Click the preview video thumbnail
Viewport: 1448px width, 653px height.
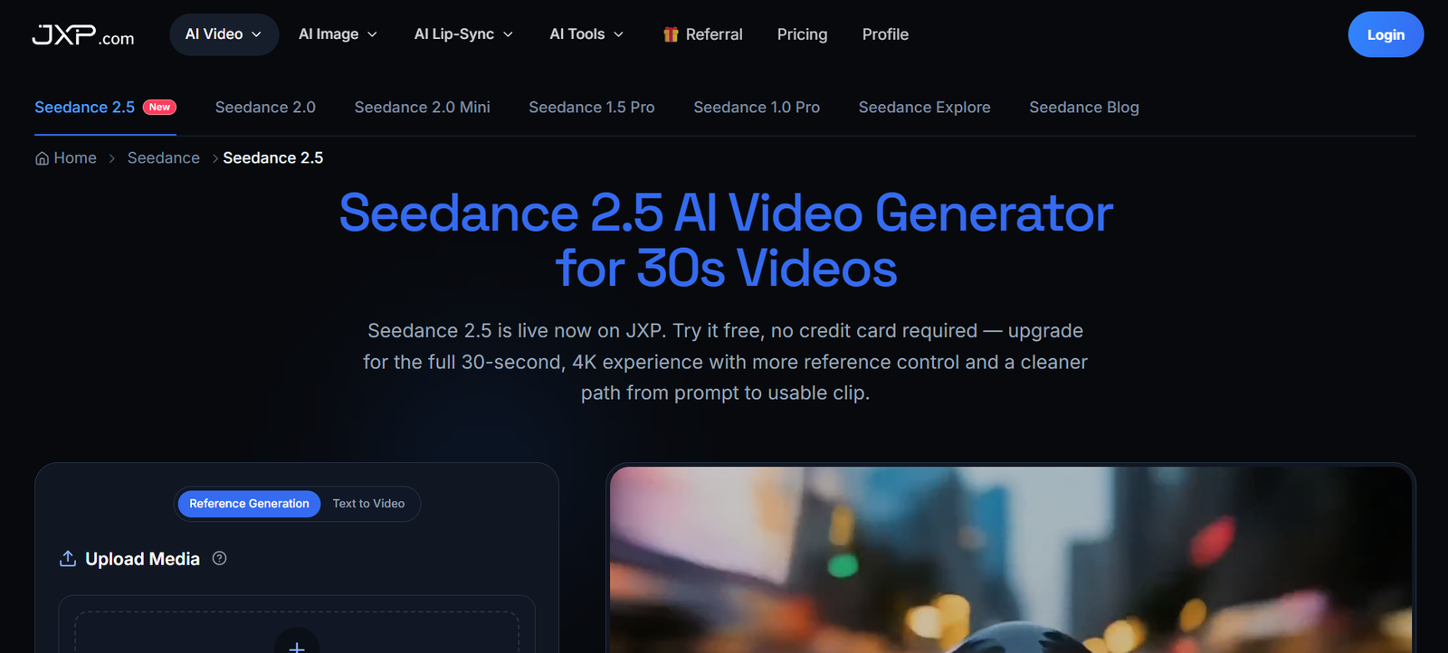pyautogui.click(x=1011, y=560)
